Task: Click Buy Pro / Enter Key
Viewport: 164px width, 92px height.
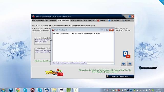Action: tap(120, 76)
